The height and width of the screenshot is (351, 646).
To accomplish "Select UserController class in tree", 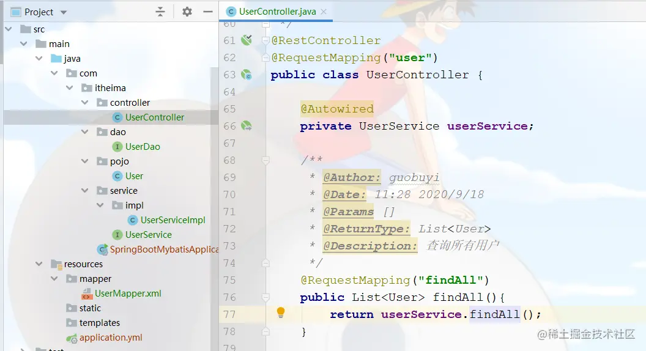I will [x=155, y=117].
